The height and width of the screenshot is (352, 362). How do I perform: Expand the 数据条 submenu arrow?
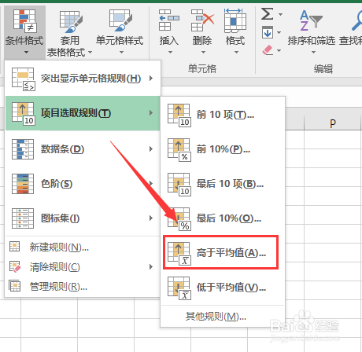151,148
